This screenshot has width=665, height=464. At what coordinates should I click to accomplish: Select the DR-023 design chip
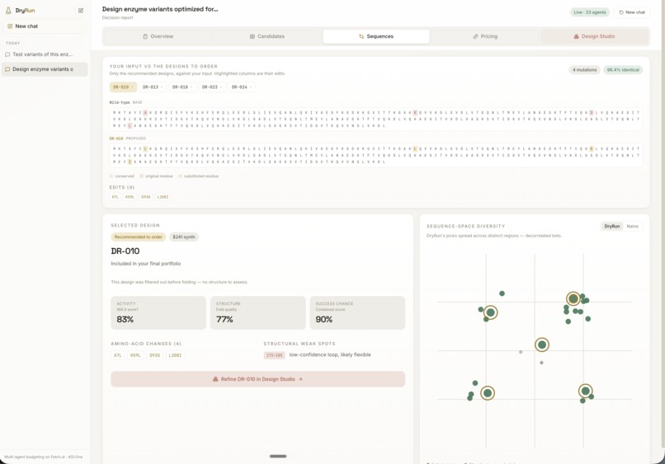coord(212,87)
